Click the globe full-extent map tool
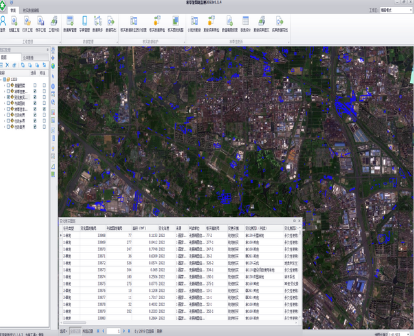Image resolution: width=414 pixels, height=336 pixels. [x=53, y=66]
